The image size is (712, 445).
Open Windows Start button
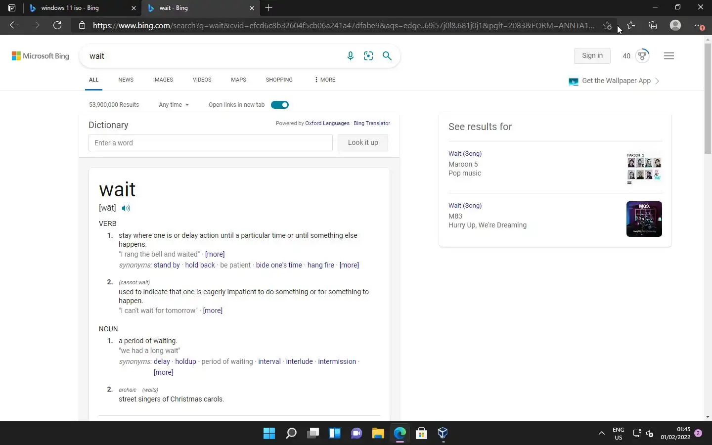269,434
